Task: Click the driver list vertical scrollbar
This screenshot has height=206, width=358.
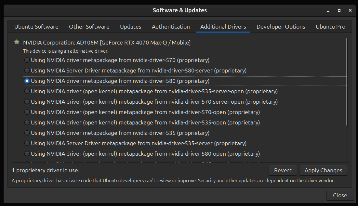Action: coord(347,82)
